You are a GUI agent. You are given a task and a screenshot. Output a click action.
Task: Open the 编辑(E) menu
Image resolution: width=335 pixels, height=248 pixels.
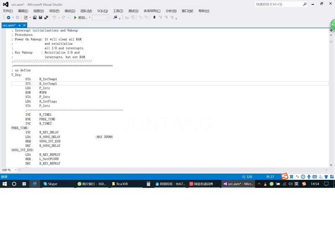23,11
